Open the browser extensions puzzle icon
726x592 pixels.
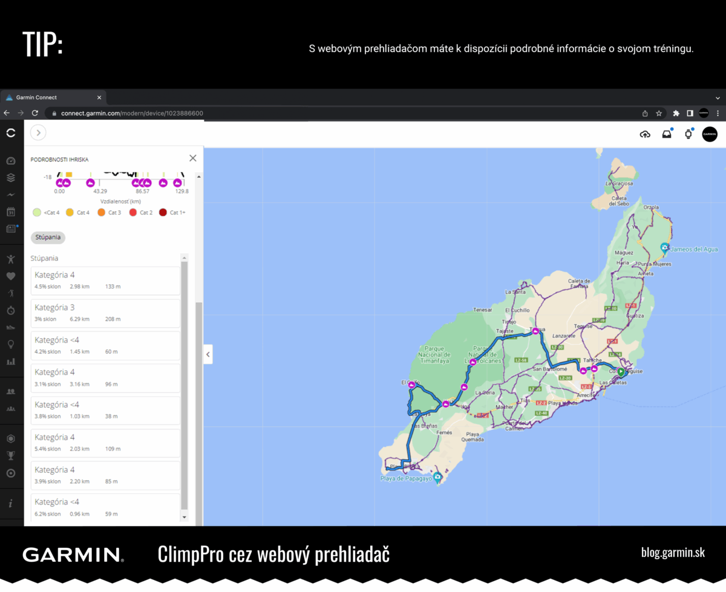pos(676,113)
